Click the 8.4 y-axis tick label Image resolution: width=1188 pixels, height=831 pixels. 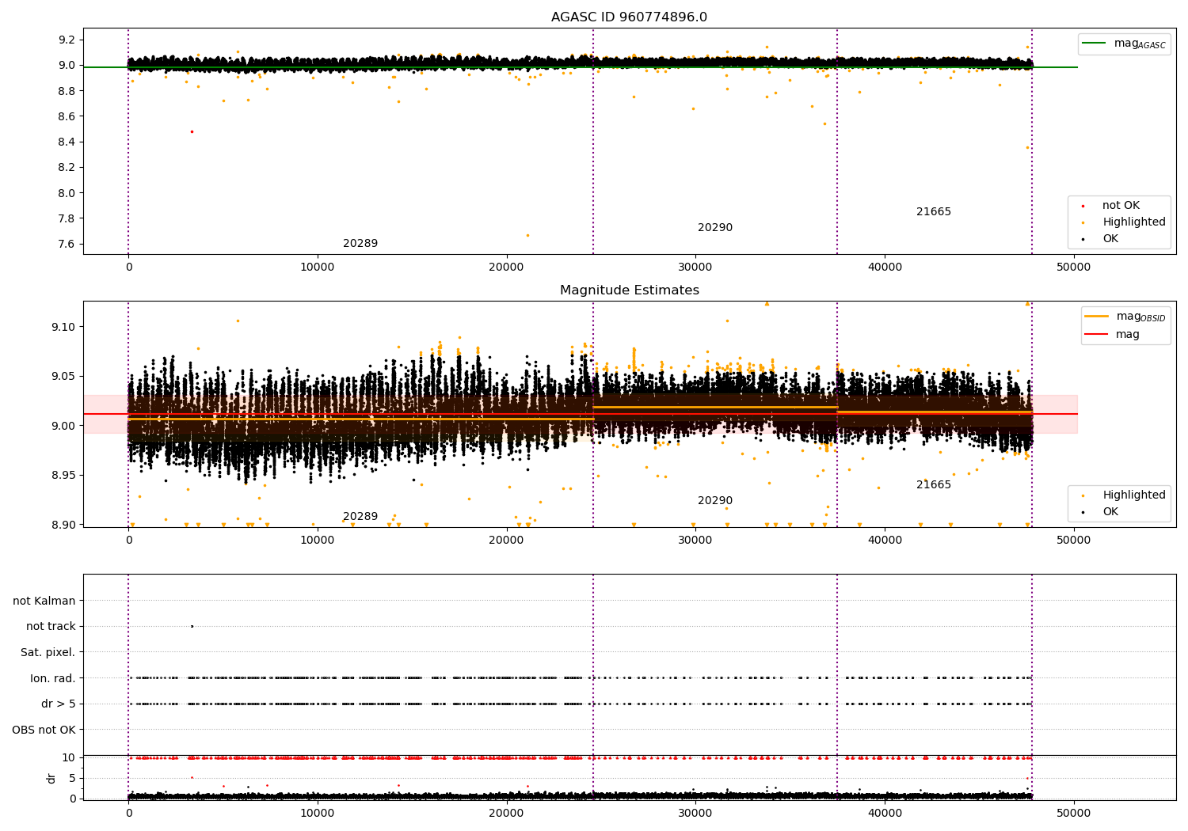[x=67, y=142]
